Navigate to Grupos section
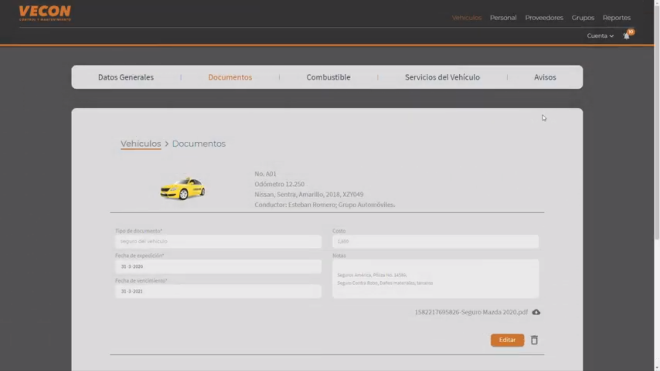This screenshot has height=371, width=660. 583,18
